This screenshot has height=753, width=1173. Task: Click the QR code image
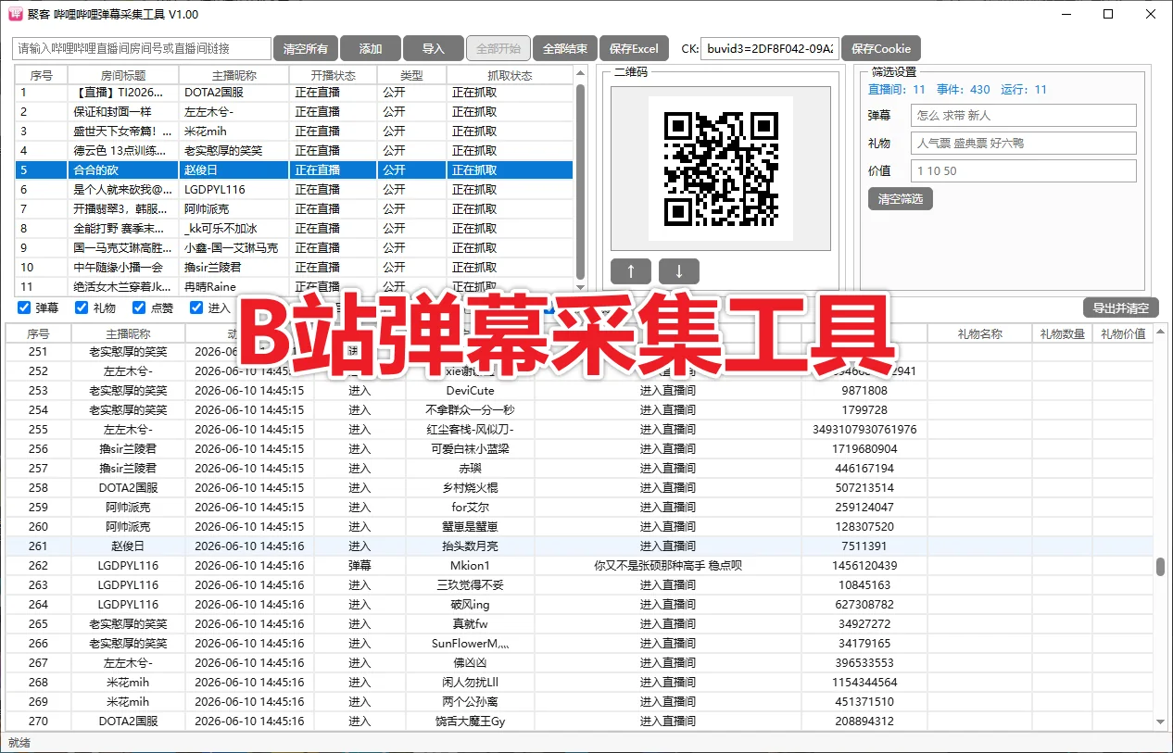pos(721,169)
